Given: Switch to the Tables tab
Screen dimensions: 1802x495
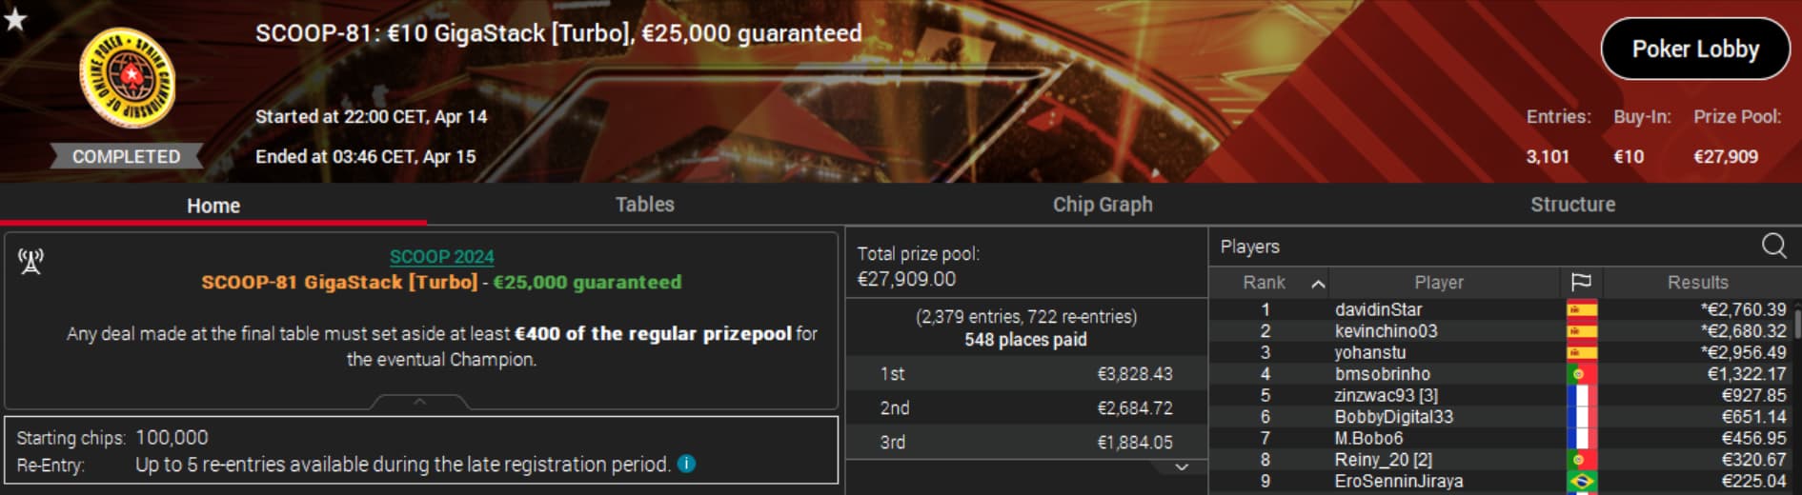Looking at the screenshot, I should pyautogui.click(x=644, y=205).
